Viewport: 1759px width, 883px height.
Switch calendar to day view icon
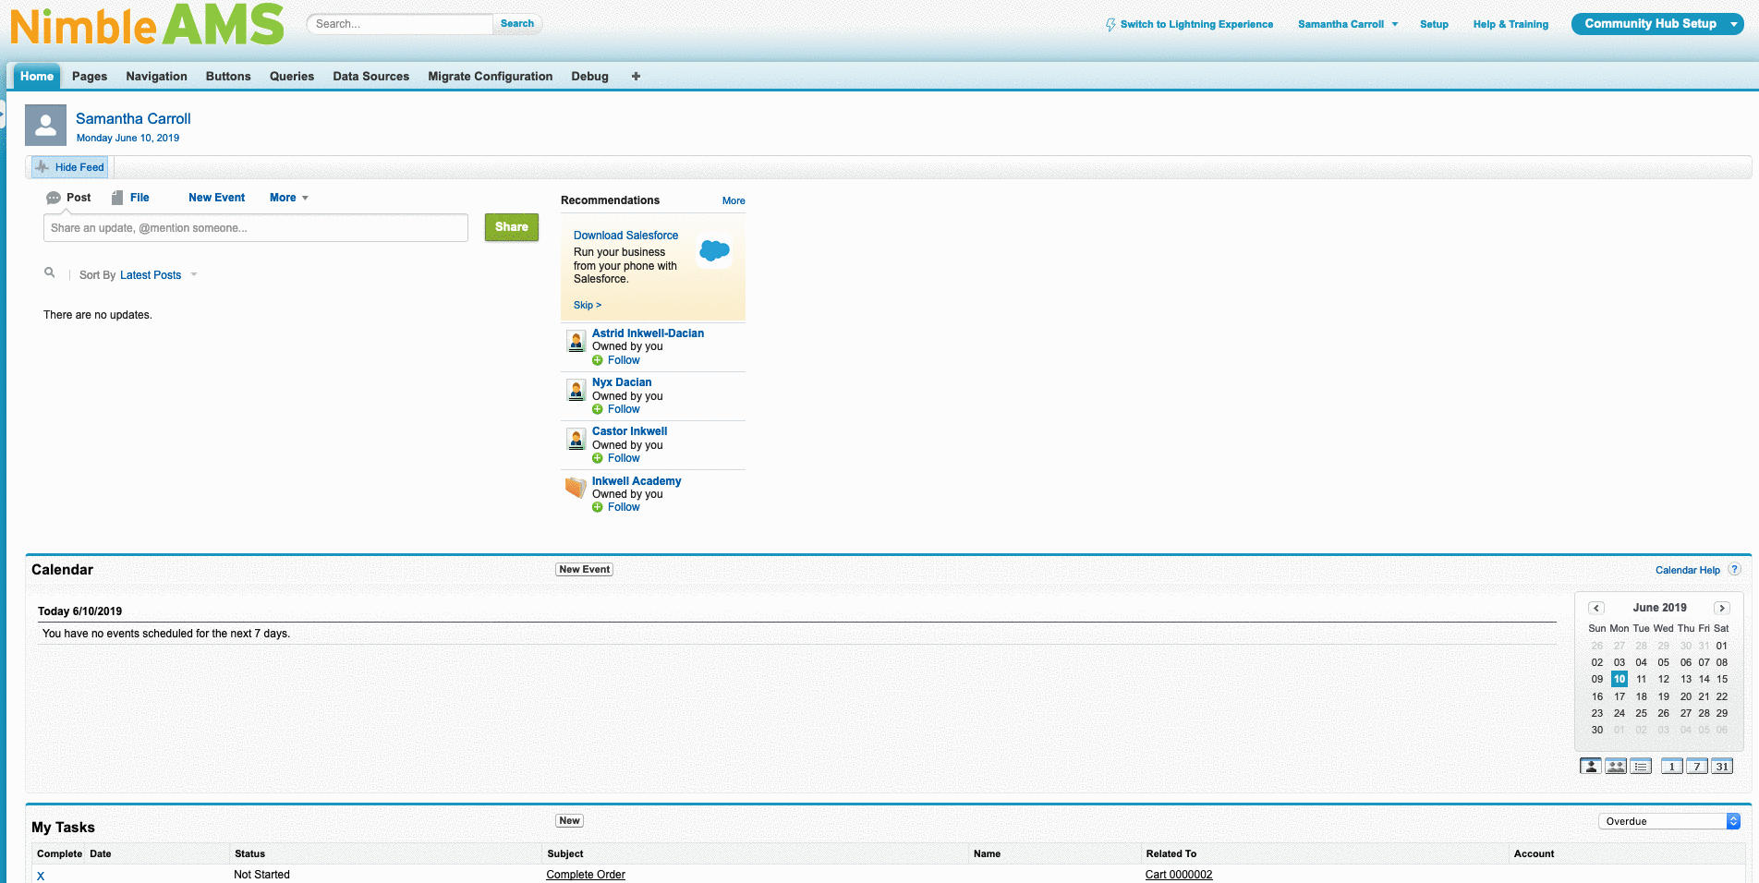(1671, 766)
